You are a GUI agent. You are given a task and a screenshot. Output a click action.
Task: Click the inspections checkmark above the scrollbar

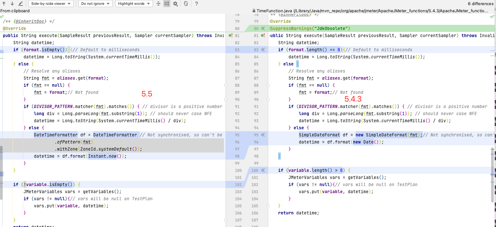(x=492, y=16)
